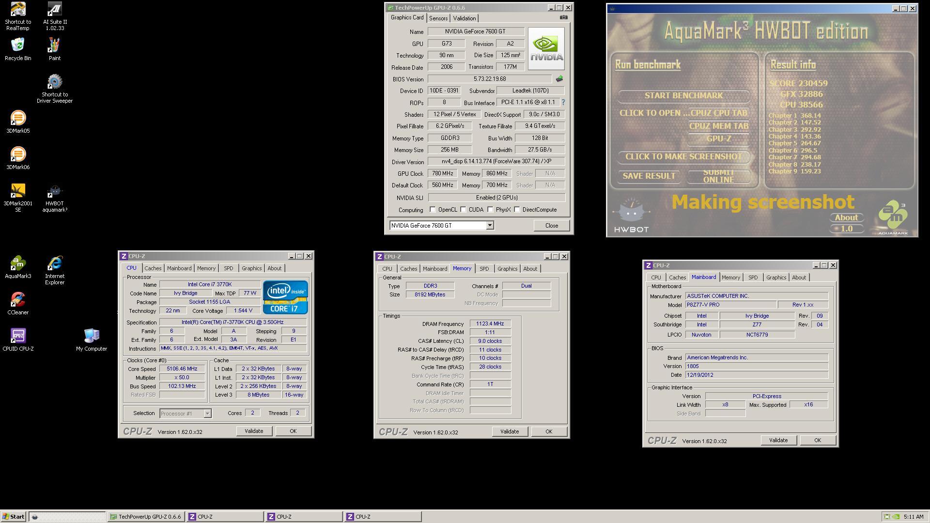Click the bus interface question mark icon
Image resolution: width=930 pixels, height=523 pixels.
(x=563, y=103)
